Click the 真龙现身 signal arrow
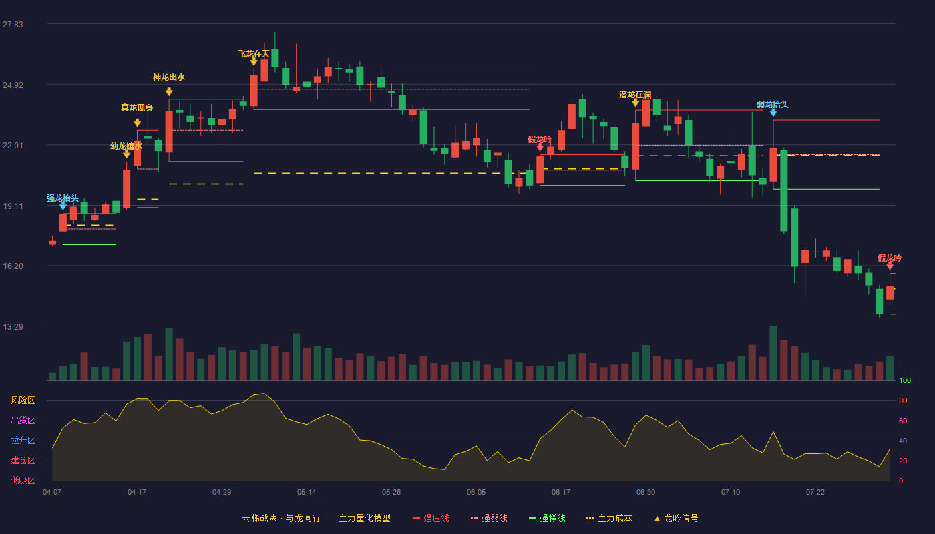 [137, 123]
